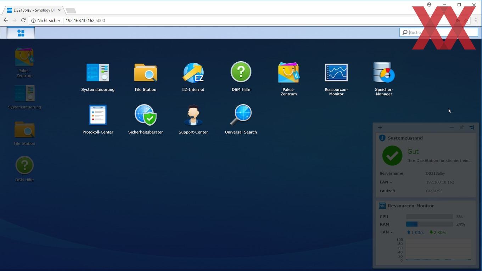Screen dimensions: 482x271
Task: Open File Station desktop shortcut on left
Action: (24, 134)
